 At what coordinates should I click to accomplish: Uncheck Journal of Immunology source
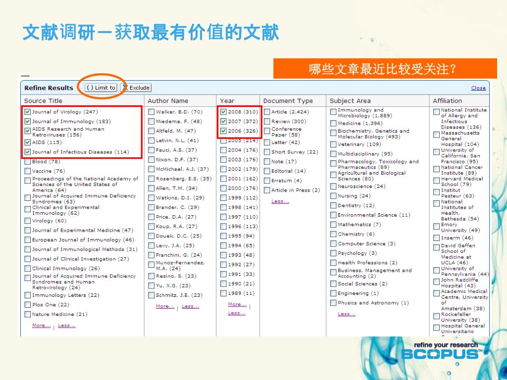coord(28,122)
